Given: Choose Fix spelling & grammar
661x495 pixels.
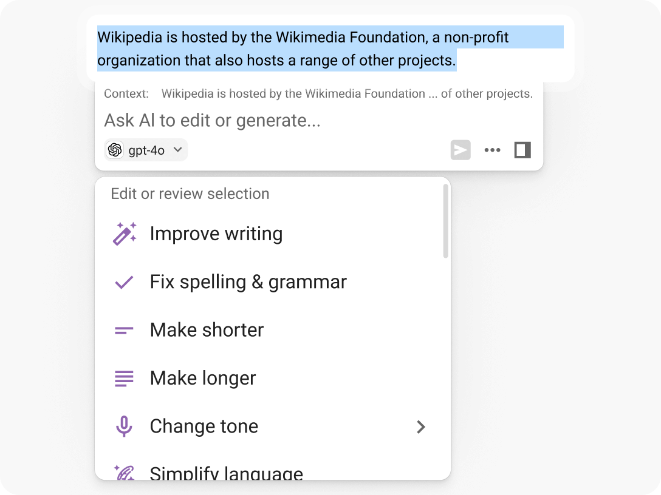Looking at the screenshot, I should [x=248, y=282].
